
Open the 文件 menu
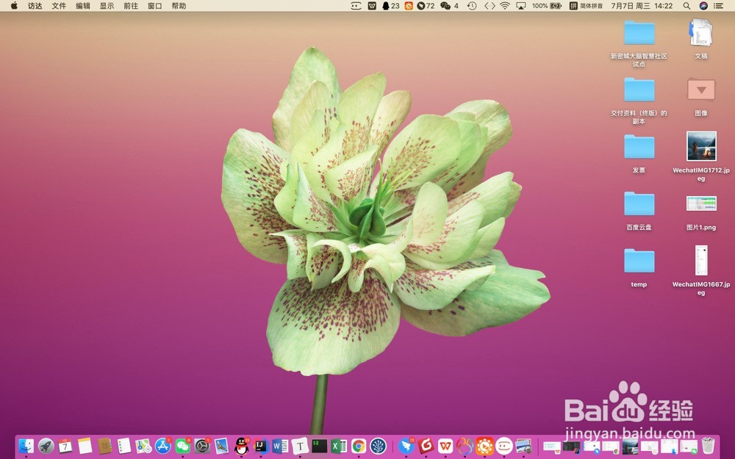[x=59, y=6]
